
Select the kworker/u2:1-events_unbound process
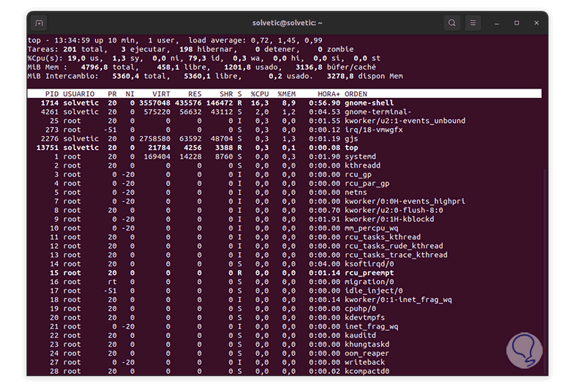coord(405,121)
